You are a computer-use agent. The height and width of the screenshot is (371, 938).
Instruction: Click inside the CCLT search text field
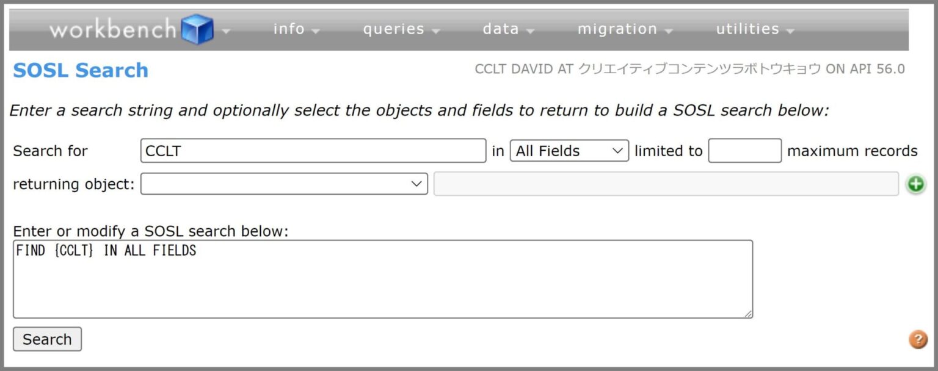tap(313, 150)
